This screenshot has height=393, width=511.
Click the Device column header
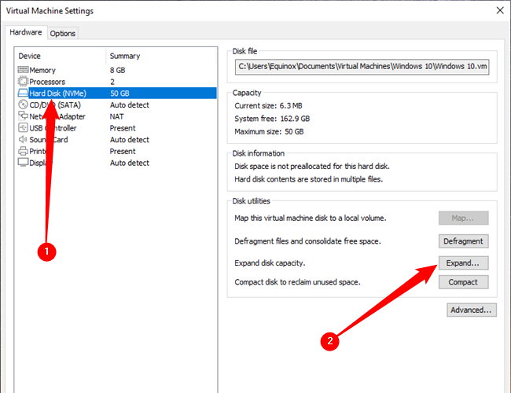click(59, 56)
